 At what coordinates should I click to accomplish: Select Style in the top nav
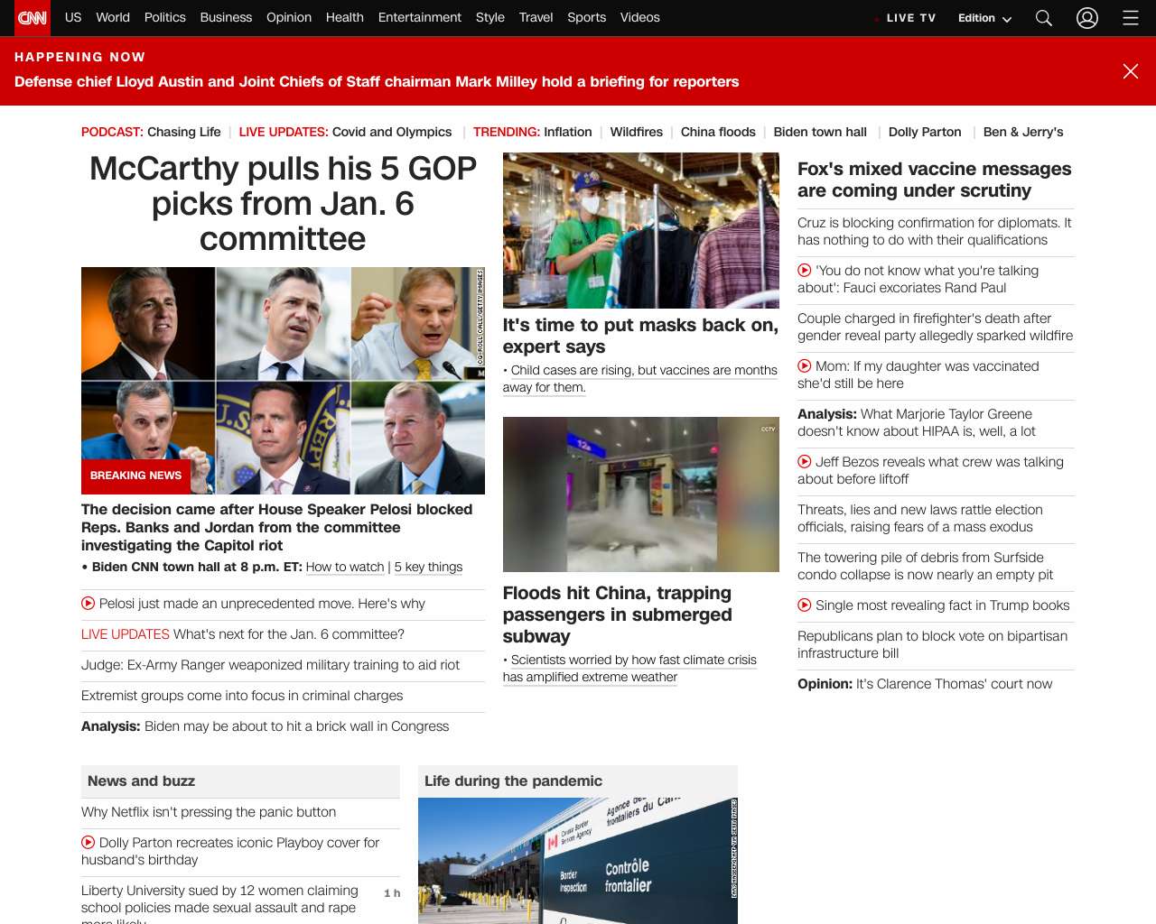490,17
